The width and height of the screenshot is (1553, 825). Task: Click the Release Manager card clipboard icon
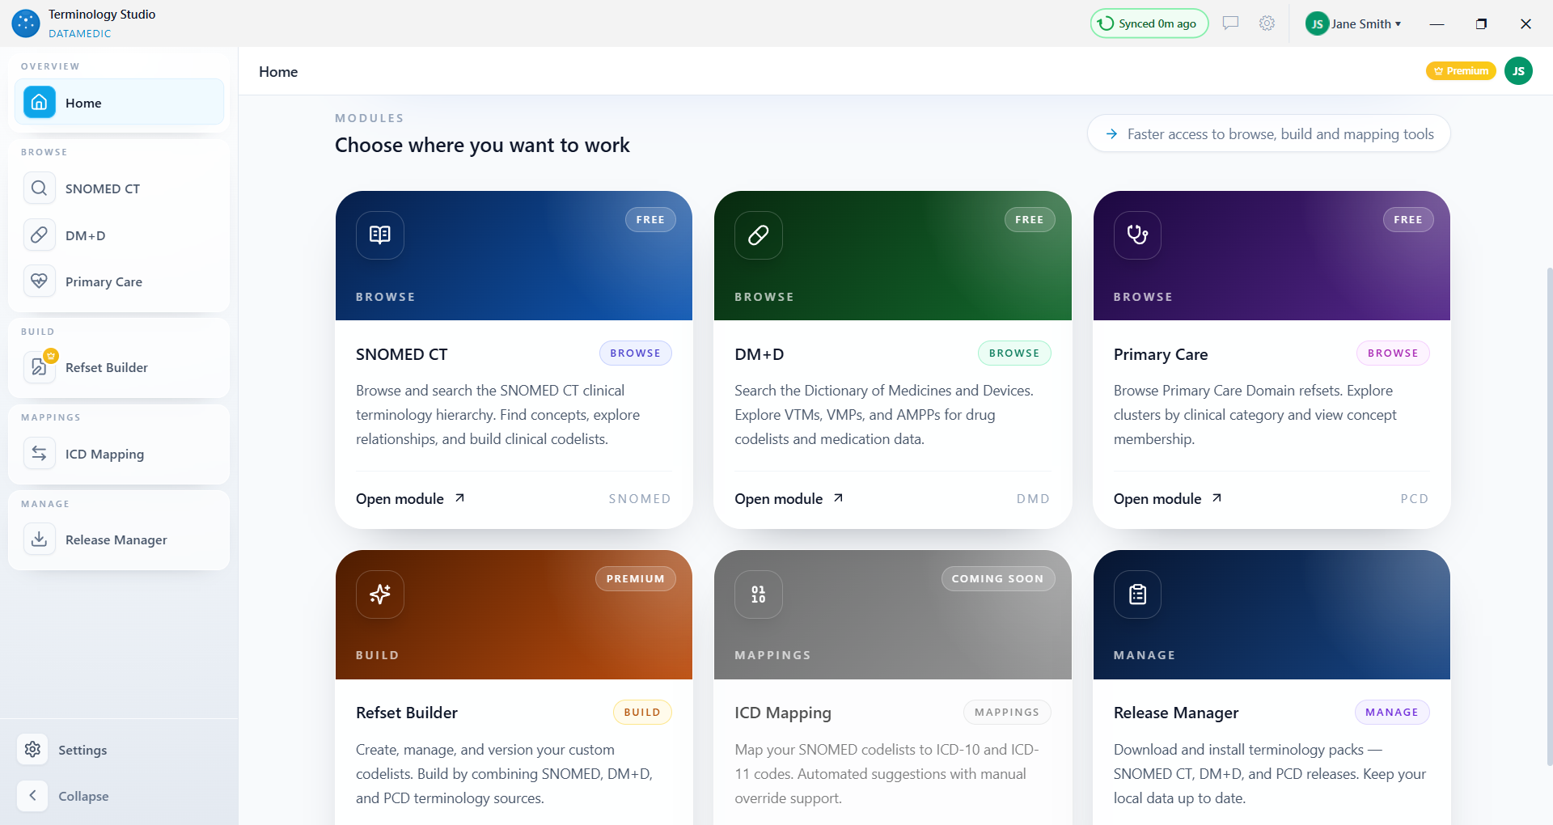pyautogui.click(x=1137, y=594)
